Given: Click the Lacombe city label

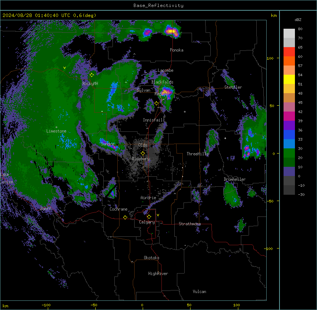Looking at the screenshot, I should 165,70.
